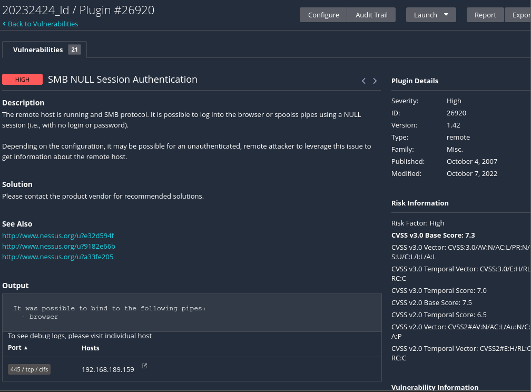Open the Audit Trail
This screenshot has width=531, height=392.
coord(371,15)
